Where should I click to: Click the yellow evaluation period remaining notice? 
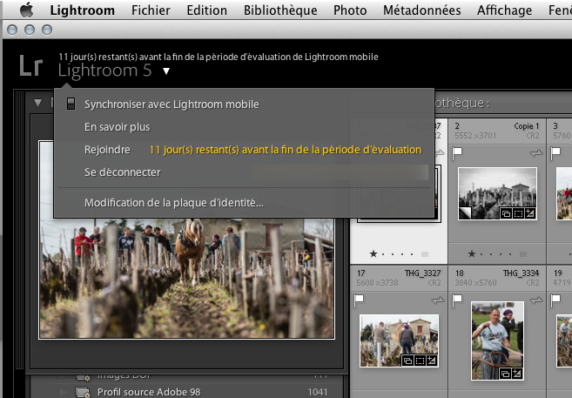[286, 150]
